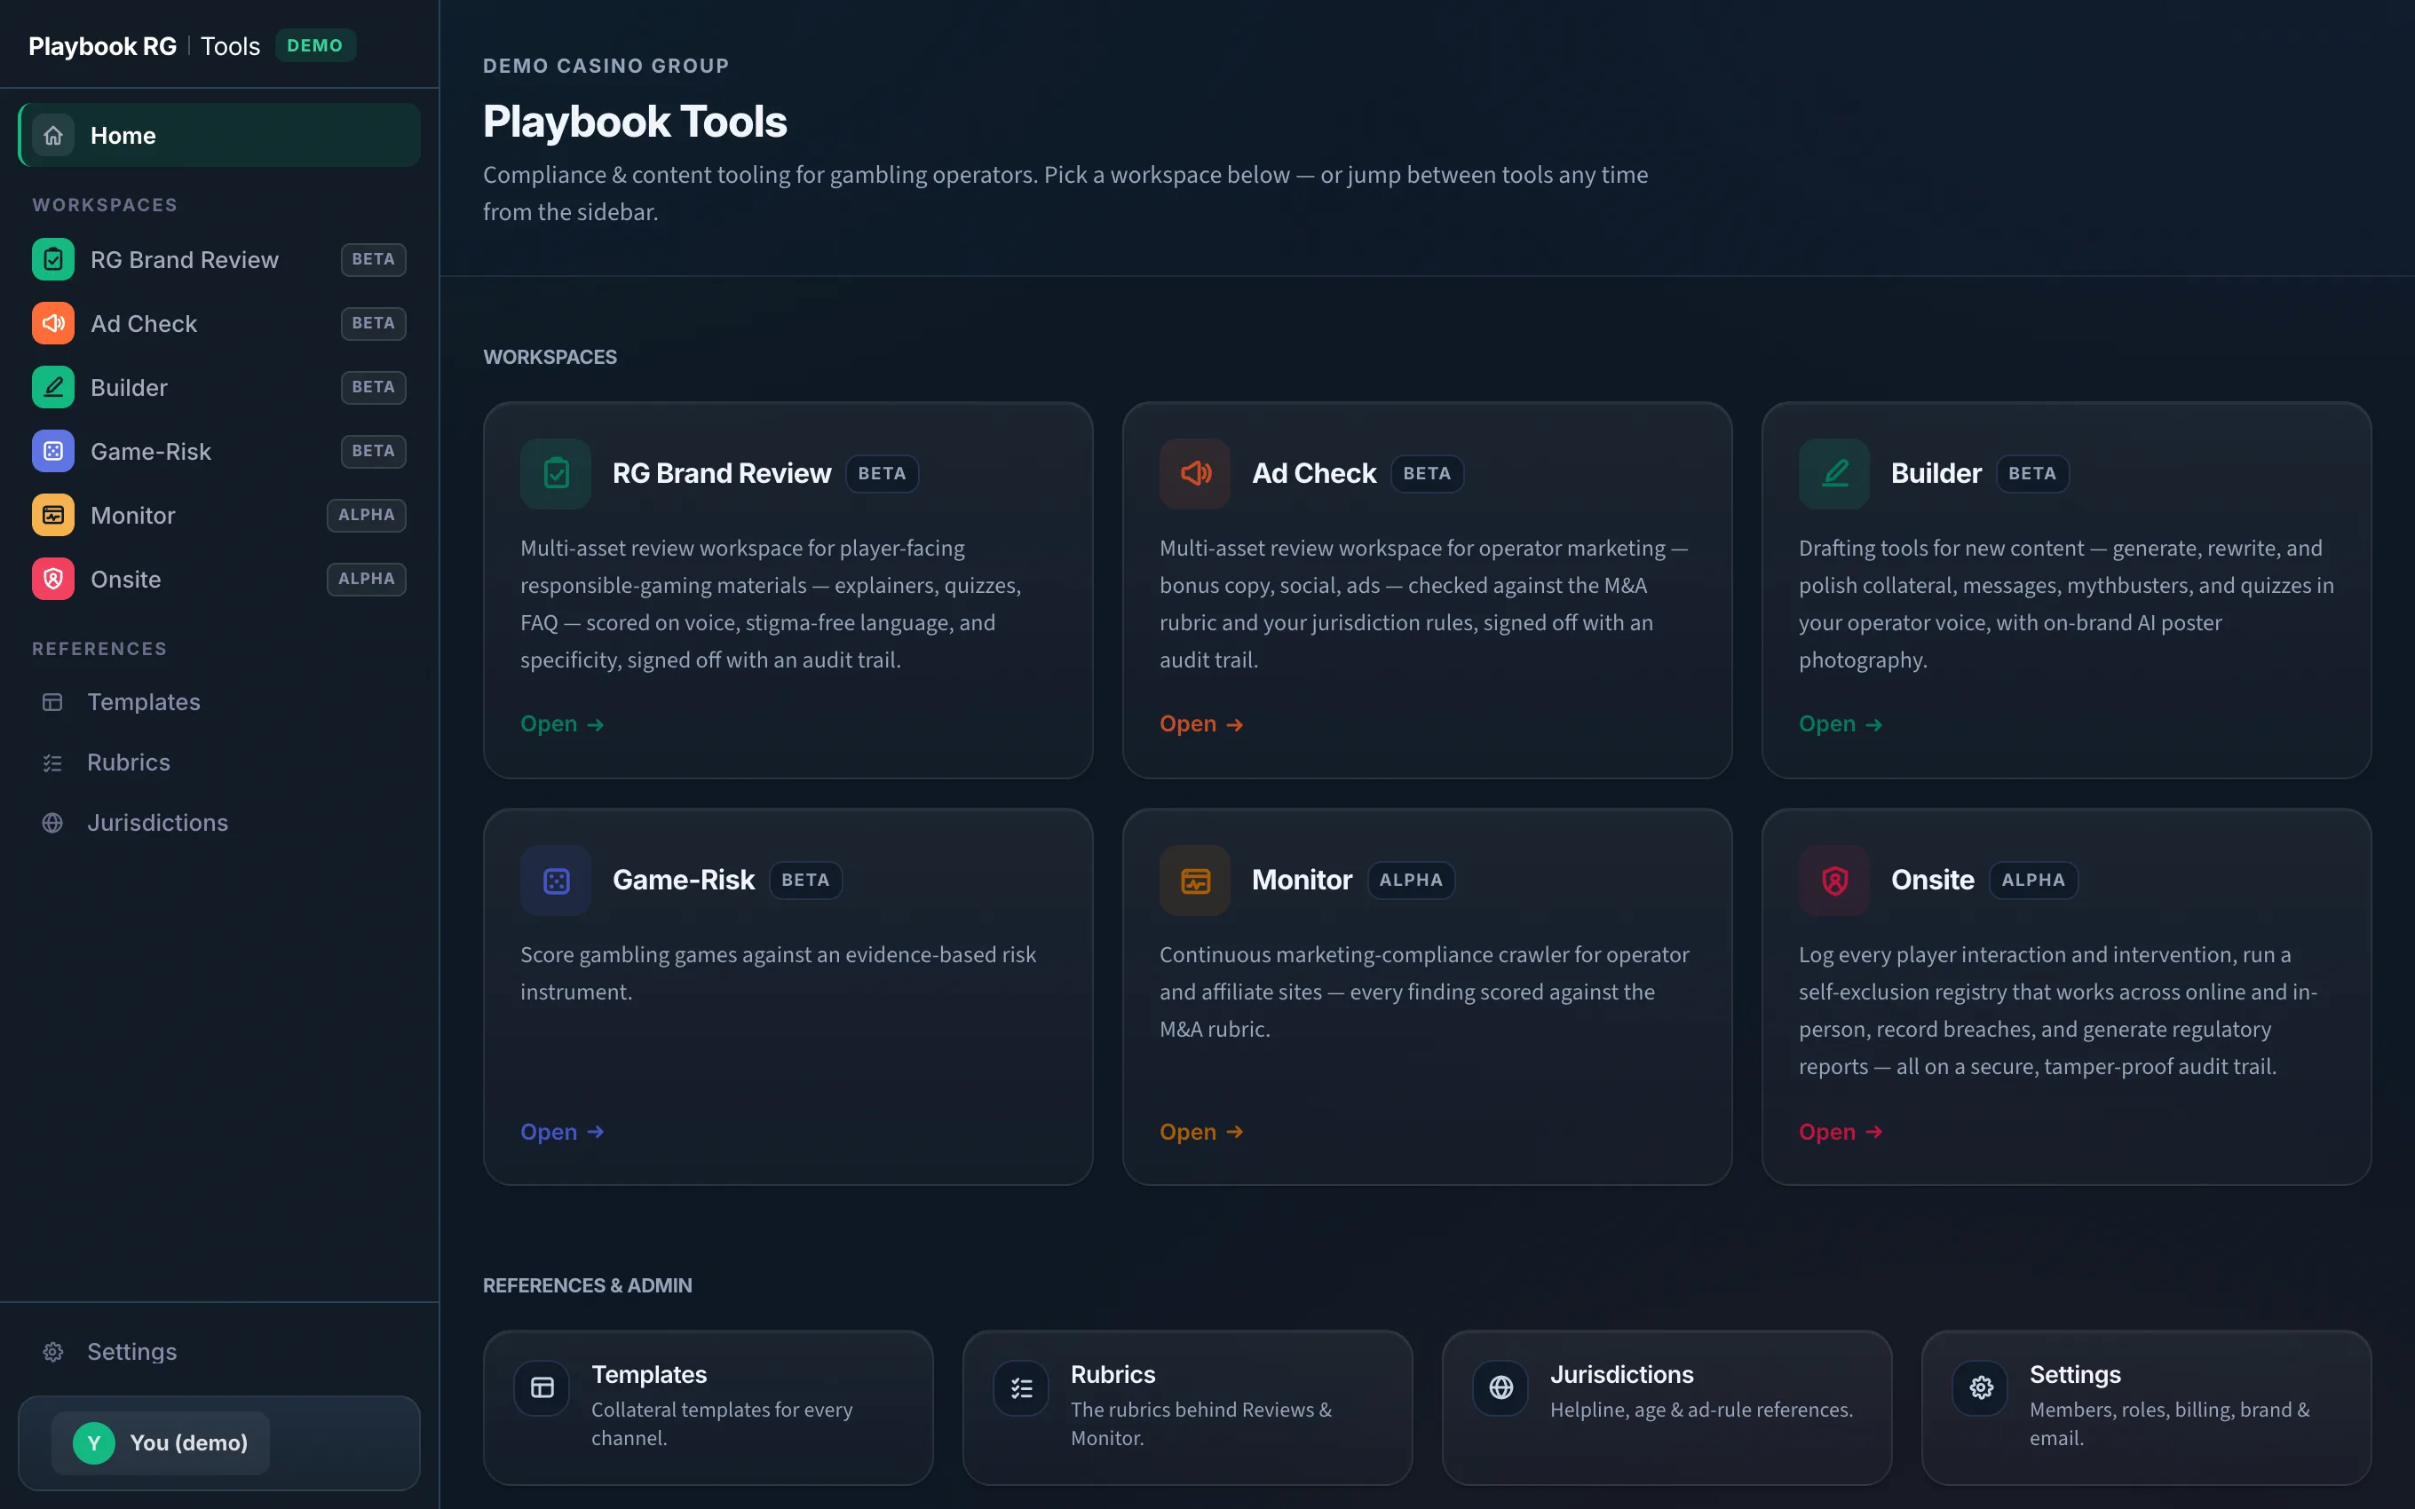Open Templates from sidebar references

pyautogui.click(x=219, y=703)
